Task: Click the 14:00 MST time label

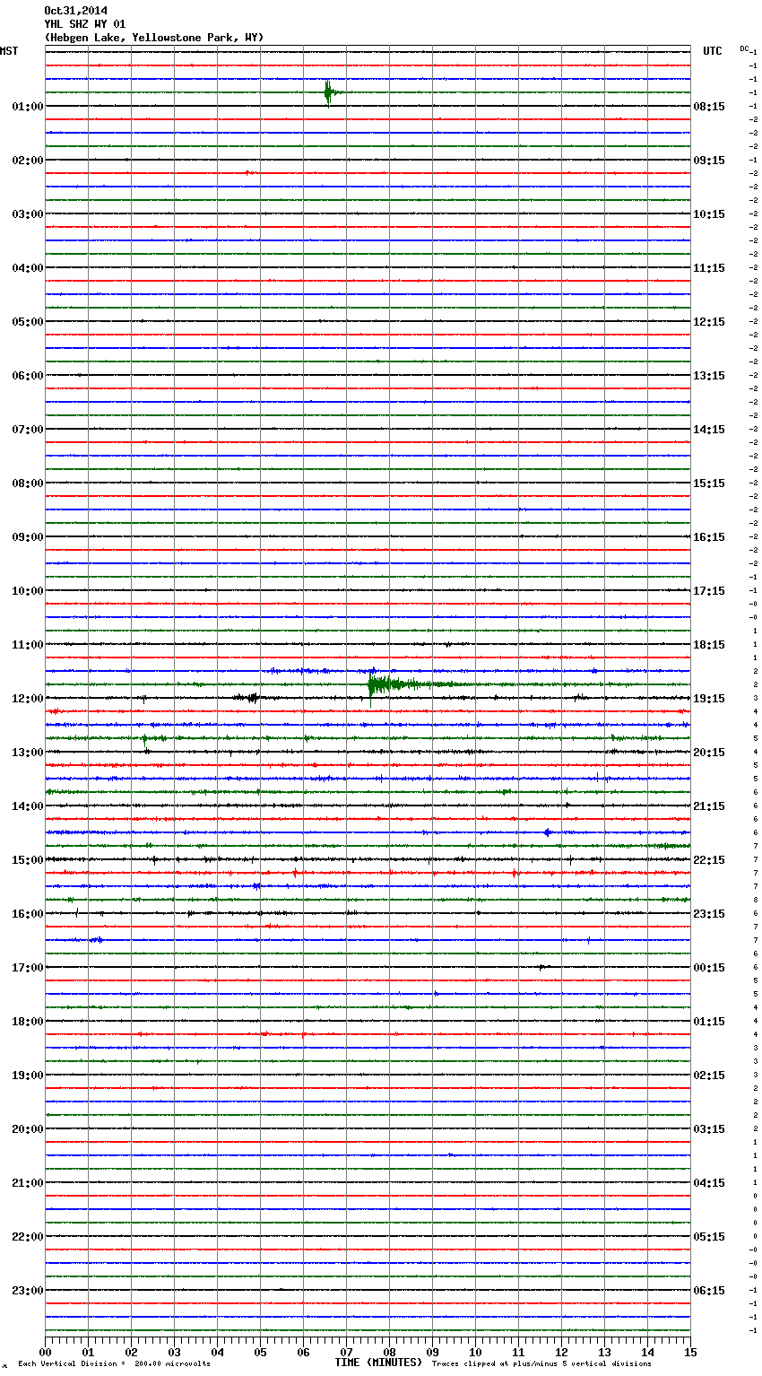Action: [x=28, y=806]
